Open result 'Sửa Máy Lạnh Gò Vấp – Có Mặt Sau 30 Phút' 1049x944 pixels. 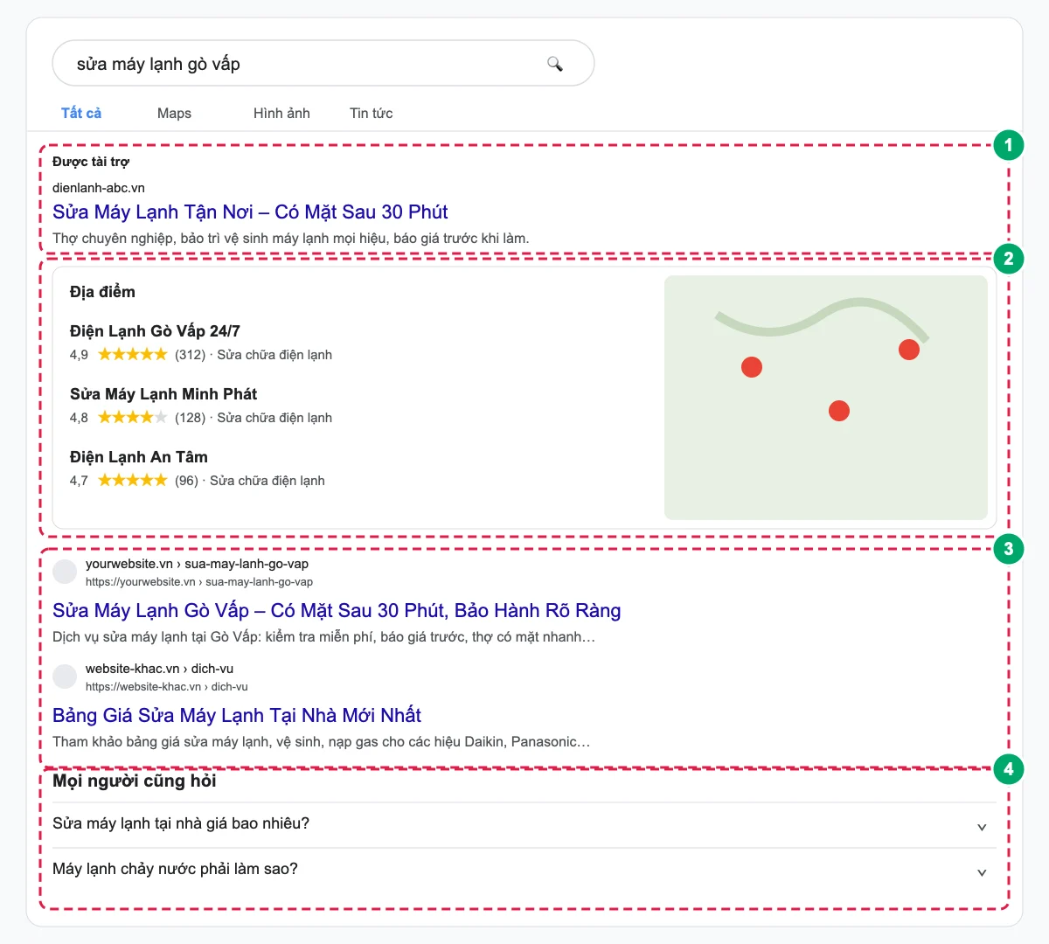click(337, 610)
